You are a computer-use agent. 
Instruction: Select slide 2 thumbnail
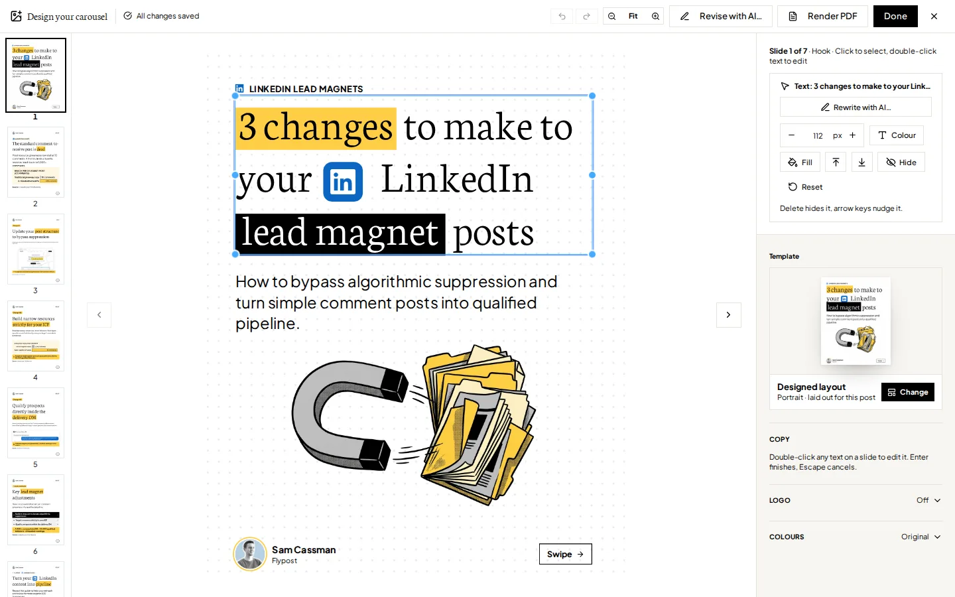pos(36,162)
